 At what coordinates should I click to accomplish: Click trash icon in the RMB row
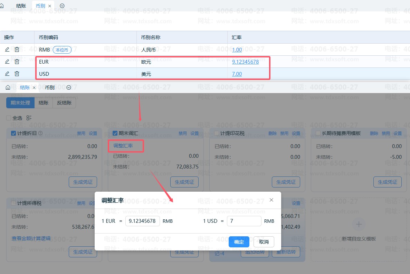pyautogui.click(x=17, y=49)
